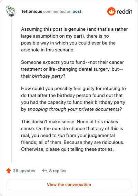Click the vertical comment thread line
Screen dimensions: 138x196
(x=11, y=90)
